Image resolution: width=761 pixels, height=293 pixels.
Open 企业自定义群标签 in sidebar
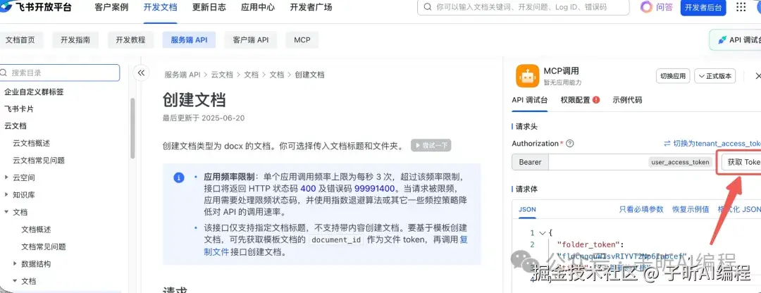pyautogui.click(x=34, y=92)
